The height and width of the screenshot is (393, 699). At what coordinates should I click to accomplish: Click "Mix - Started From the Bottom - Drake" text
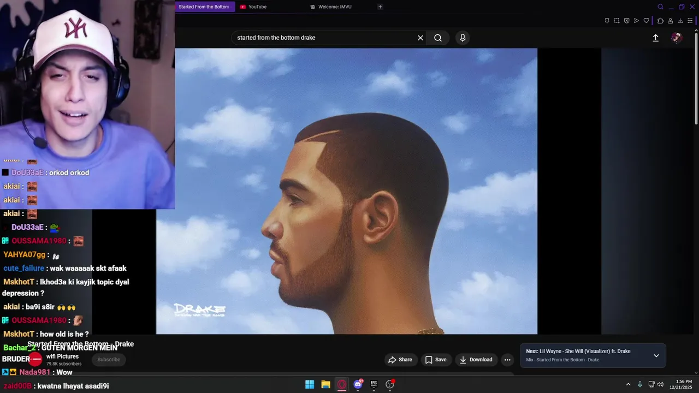pos(562,360)
